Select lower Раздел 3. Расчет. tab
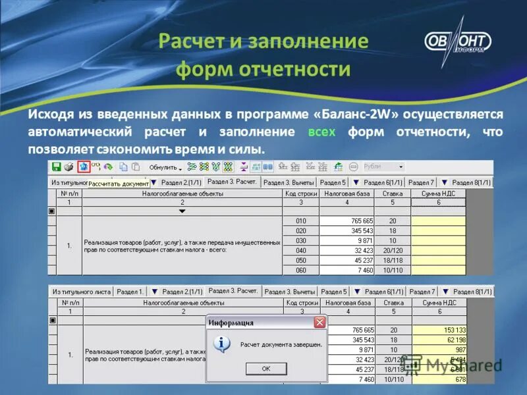This screenshot has height=395, width=527. pyautogui.click(x=233, y=291)
